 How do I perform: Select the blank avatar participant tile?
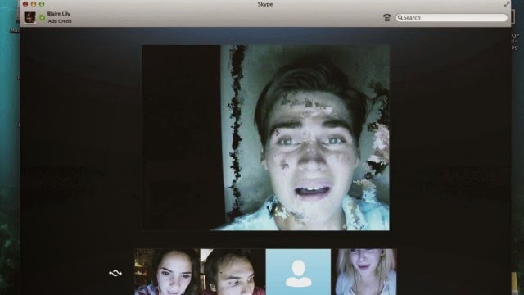tap(298, 271)
